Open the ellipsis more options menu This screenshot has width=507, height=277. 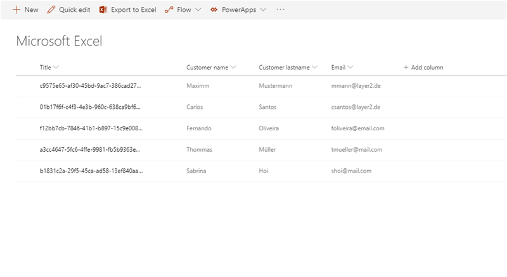coord(281,10)
